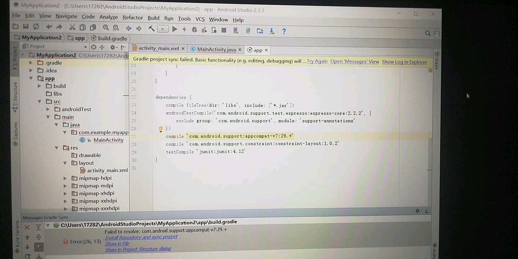
Task: Open the run configuration dropdown
Action: 163,29
